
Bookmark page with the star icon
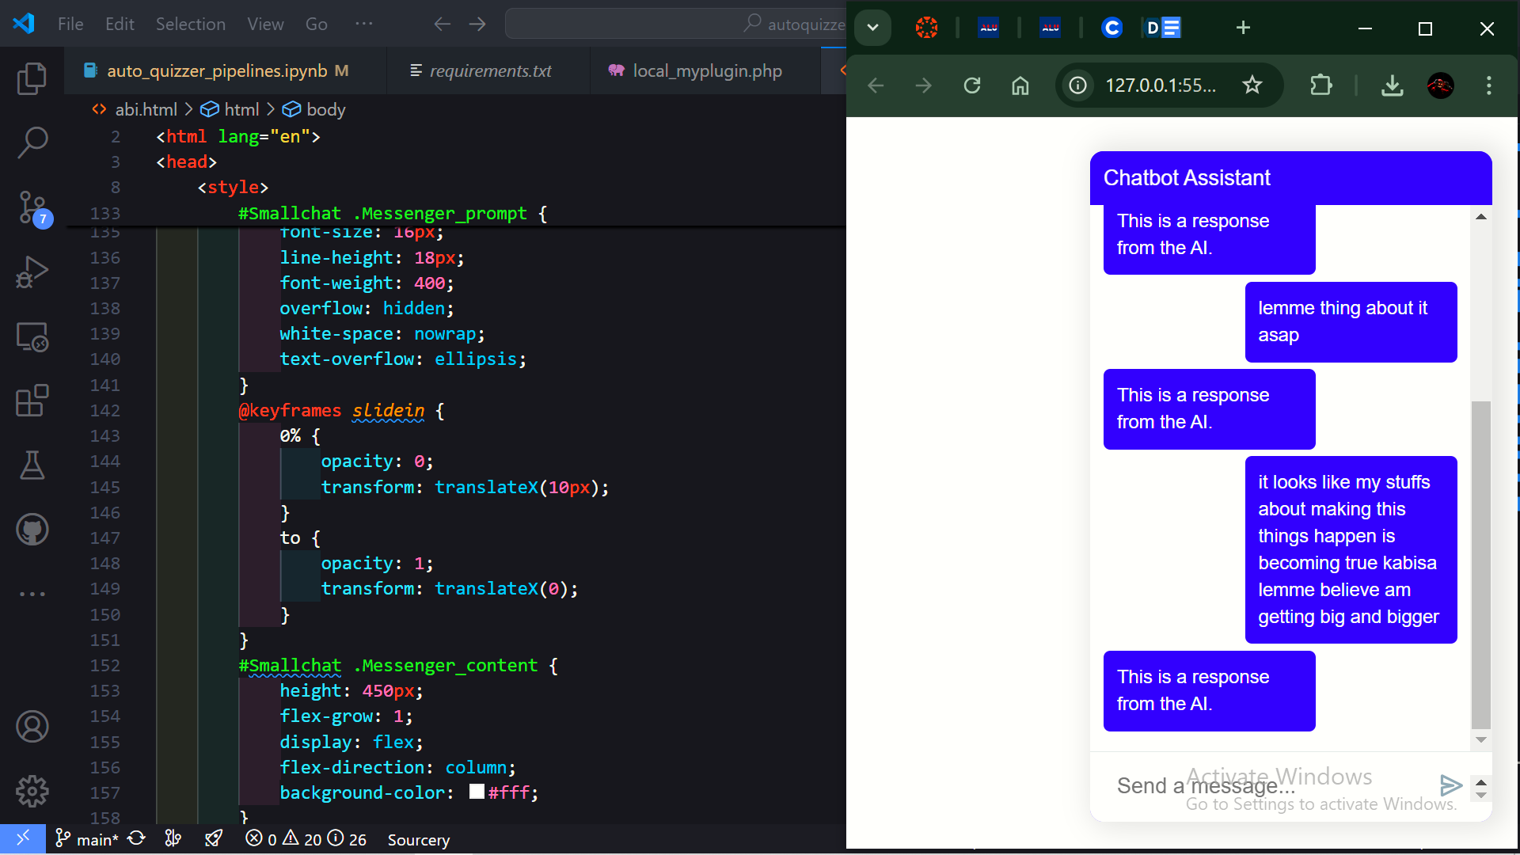tap(1252, 85)
